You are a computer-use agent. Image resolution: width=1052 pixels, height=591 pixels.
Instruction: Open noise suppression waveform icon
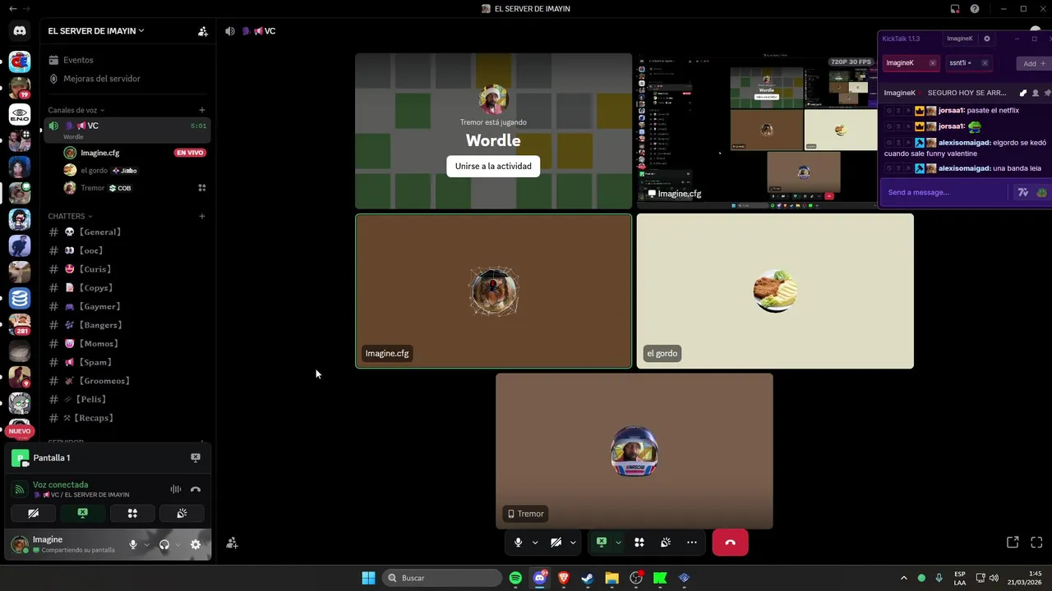click(176, 489)
